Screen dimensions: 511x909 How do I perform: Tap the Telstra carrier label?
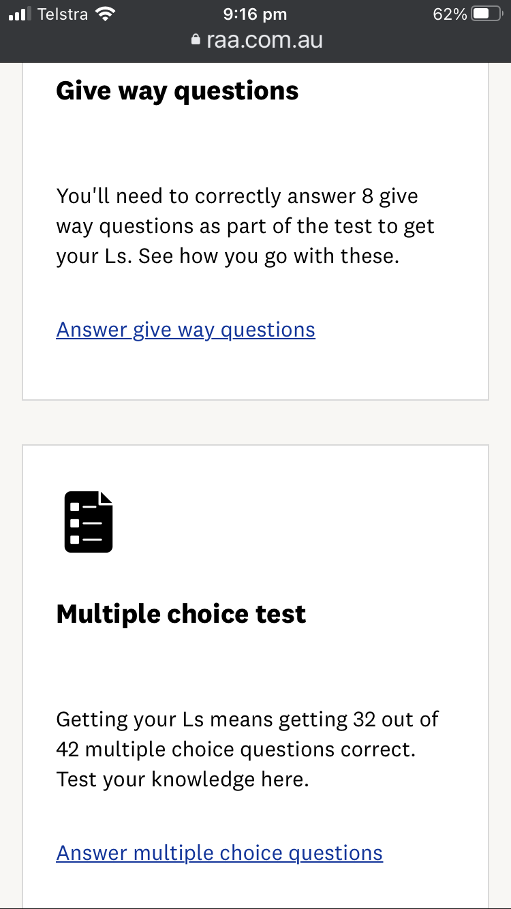63,14
